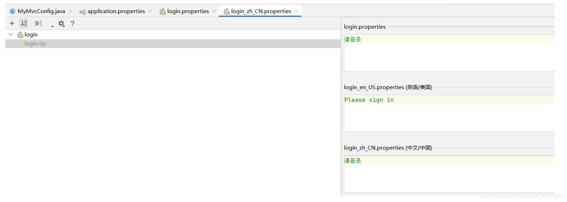Click the bundle icon on login.properties tab
567x202 pixels.
pos(162,12)
